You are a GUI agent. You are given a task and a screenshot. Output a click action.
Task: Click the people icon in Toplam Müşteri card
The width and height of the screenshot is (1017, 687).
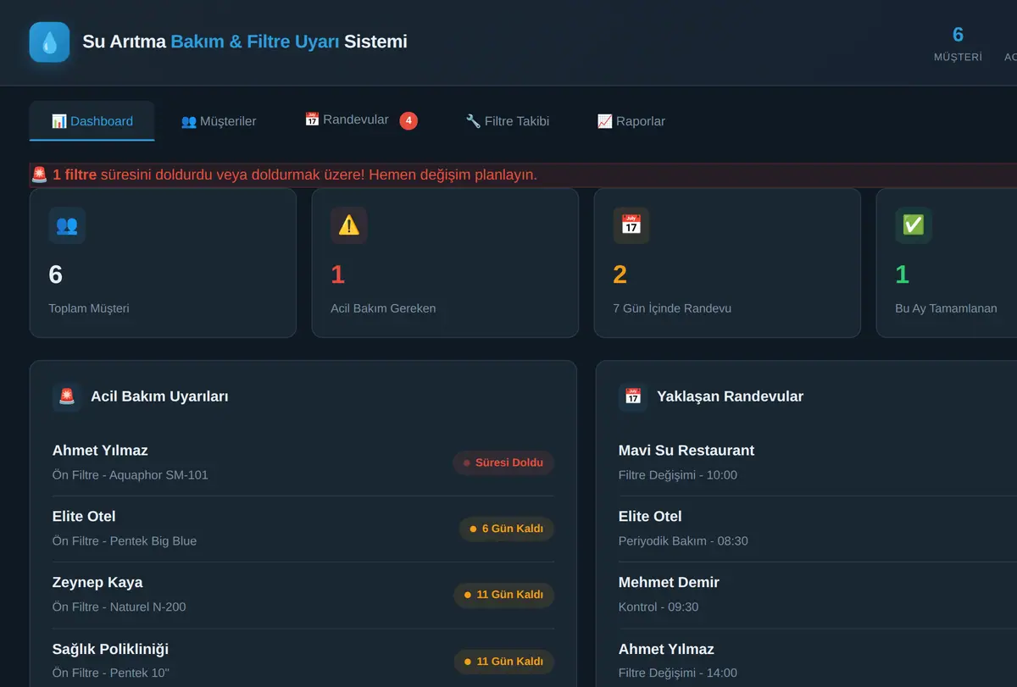pyautogui.click(x=67, y=225)
